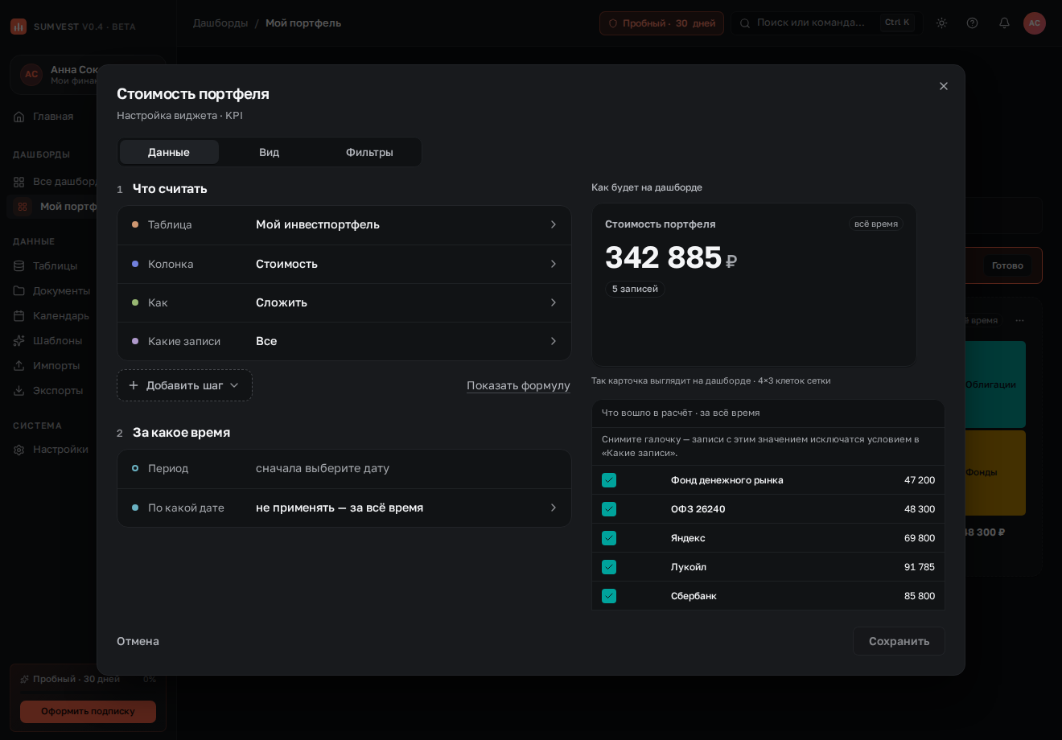
Task: Click the Календарь sidebar icon
Action: tap(19, 316)
